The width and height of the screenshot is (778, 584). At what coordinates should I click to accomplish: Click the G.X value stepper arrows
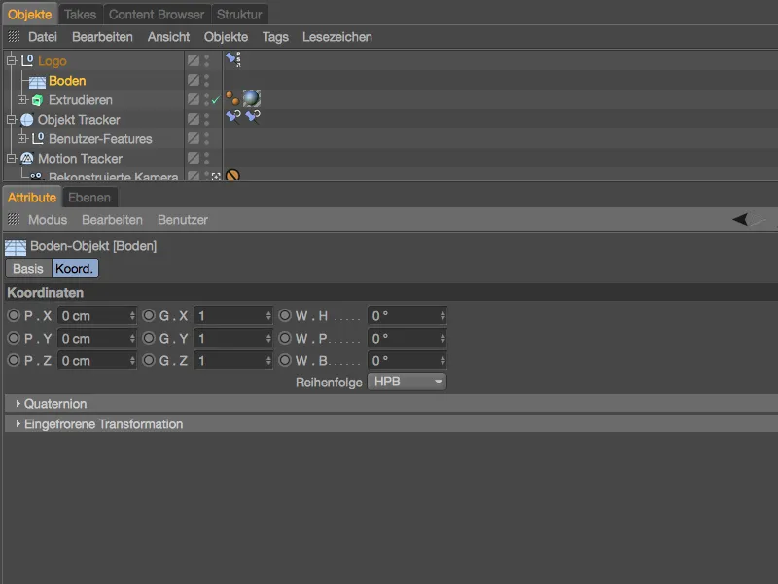[x=268, y=315]
